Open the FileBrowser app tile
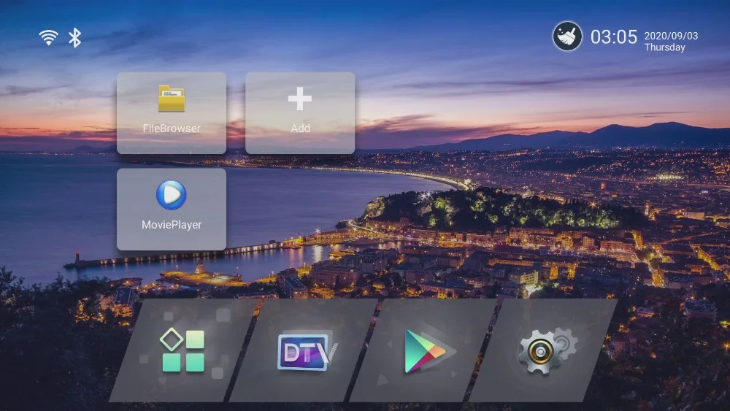 pyautogui.click(x=172, y=113)
